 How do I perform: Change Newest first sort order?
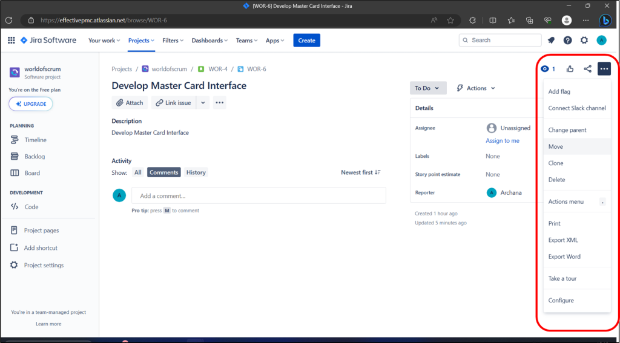361,172
